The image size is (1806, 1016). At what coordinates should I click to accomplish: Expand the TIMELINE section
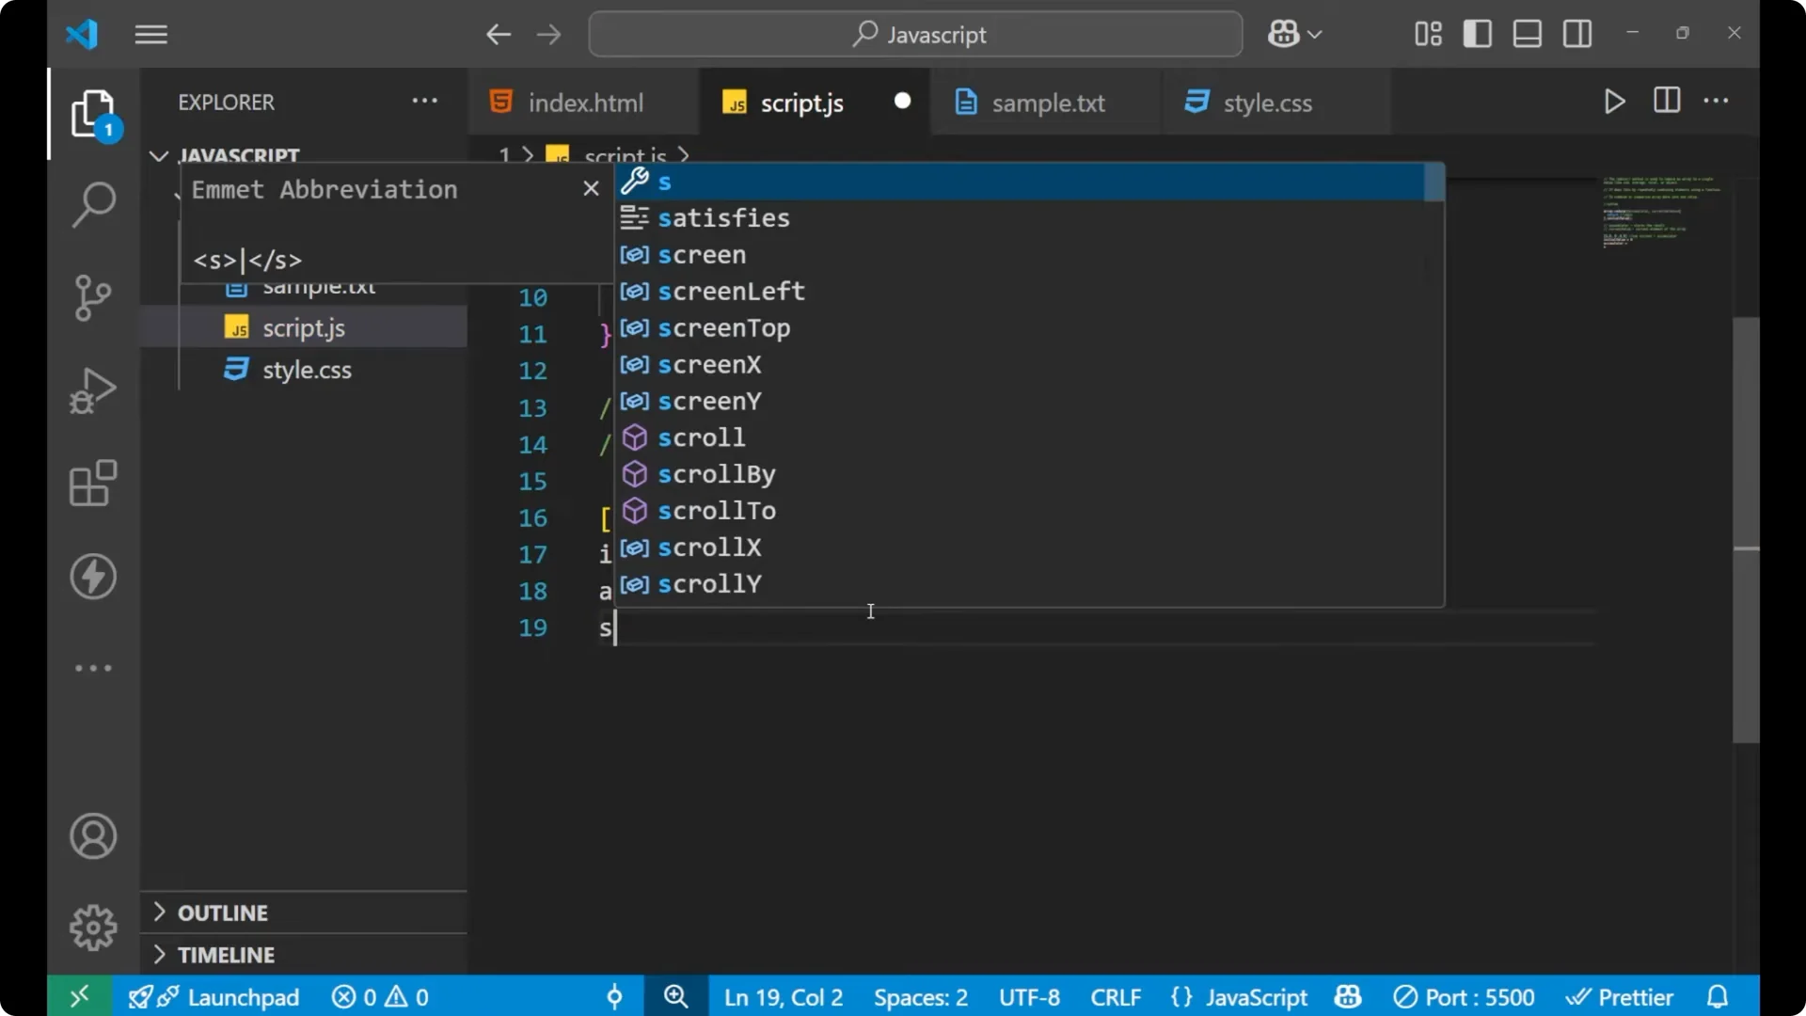(x=228, y=954)
